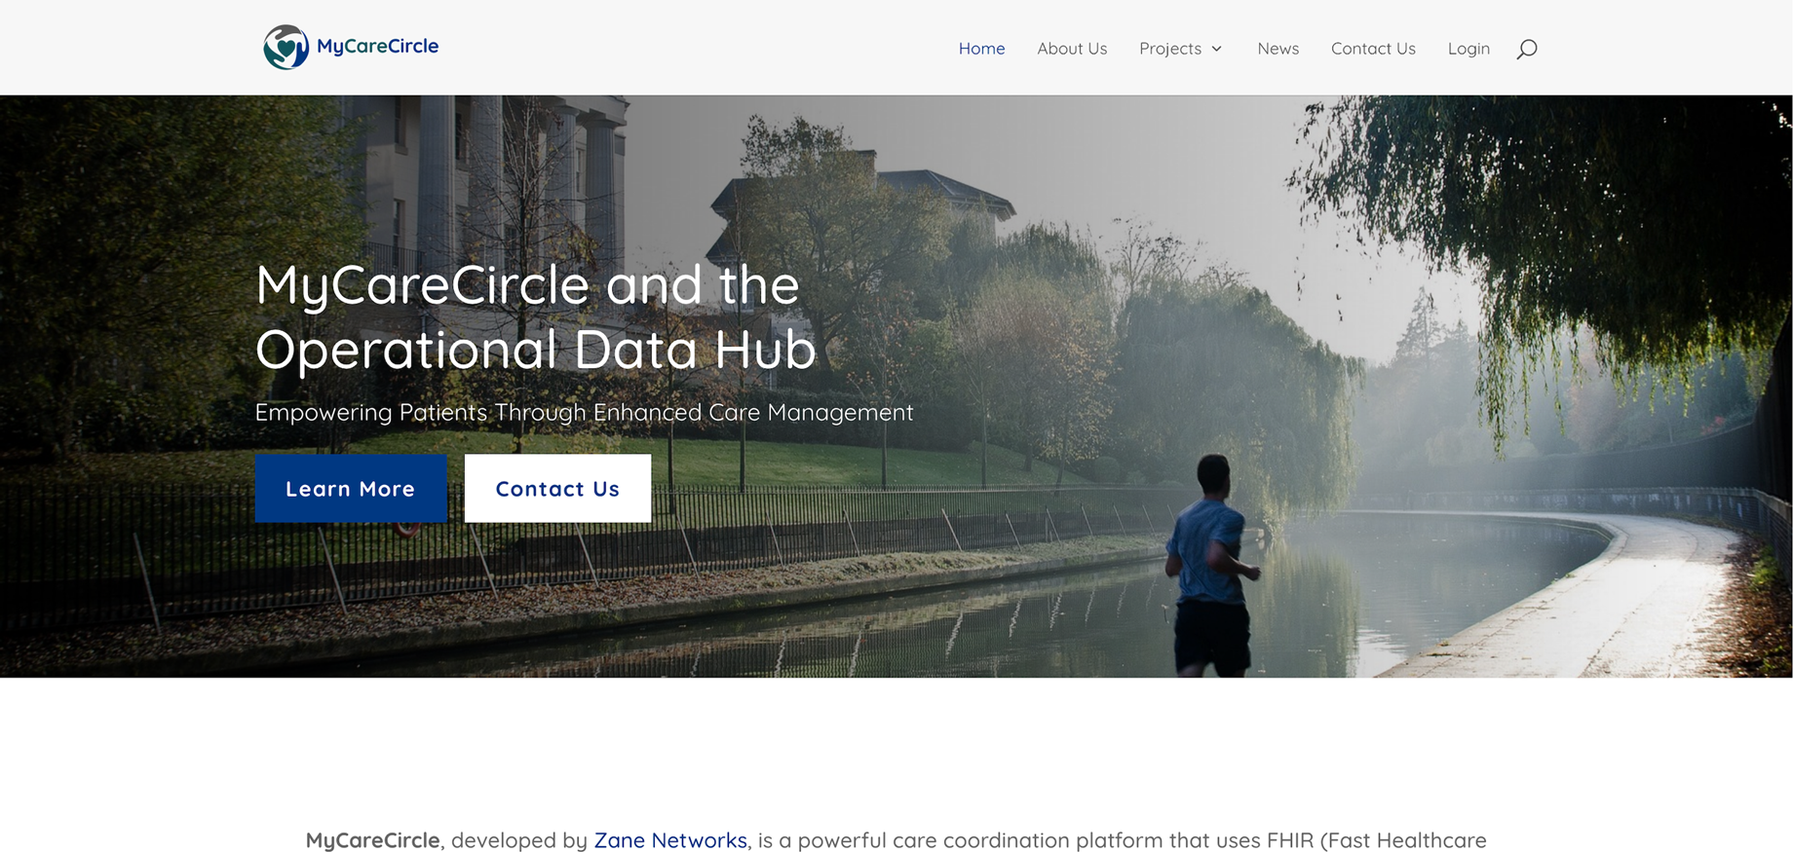Open the About Us page

(1072, 49)
